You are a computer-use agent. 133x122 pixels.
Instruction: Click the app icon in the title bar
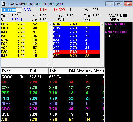pos(3,4)
